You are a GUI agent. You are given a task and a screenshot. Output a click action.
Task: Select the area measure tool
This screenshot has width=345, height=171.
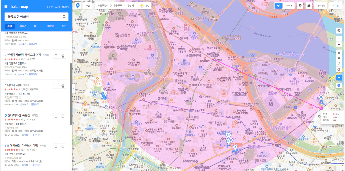[x=339, y=58]
